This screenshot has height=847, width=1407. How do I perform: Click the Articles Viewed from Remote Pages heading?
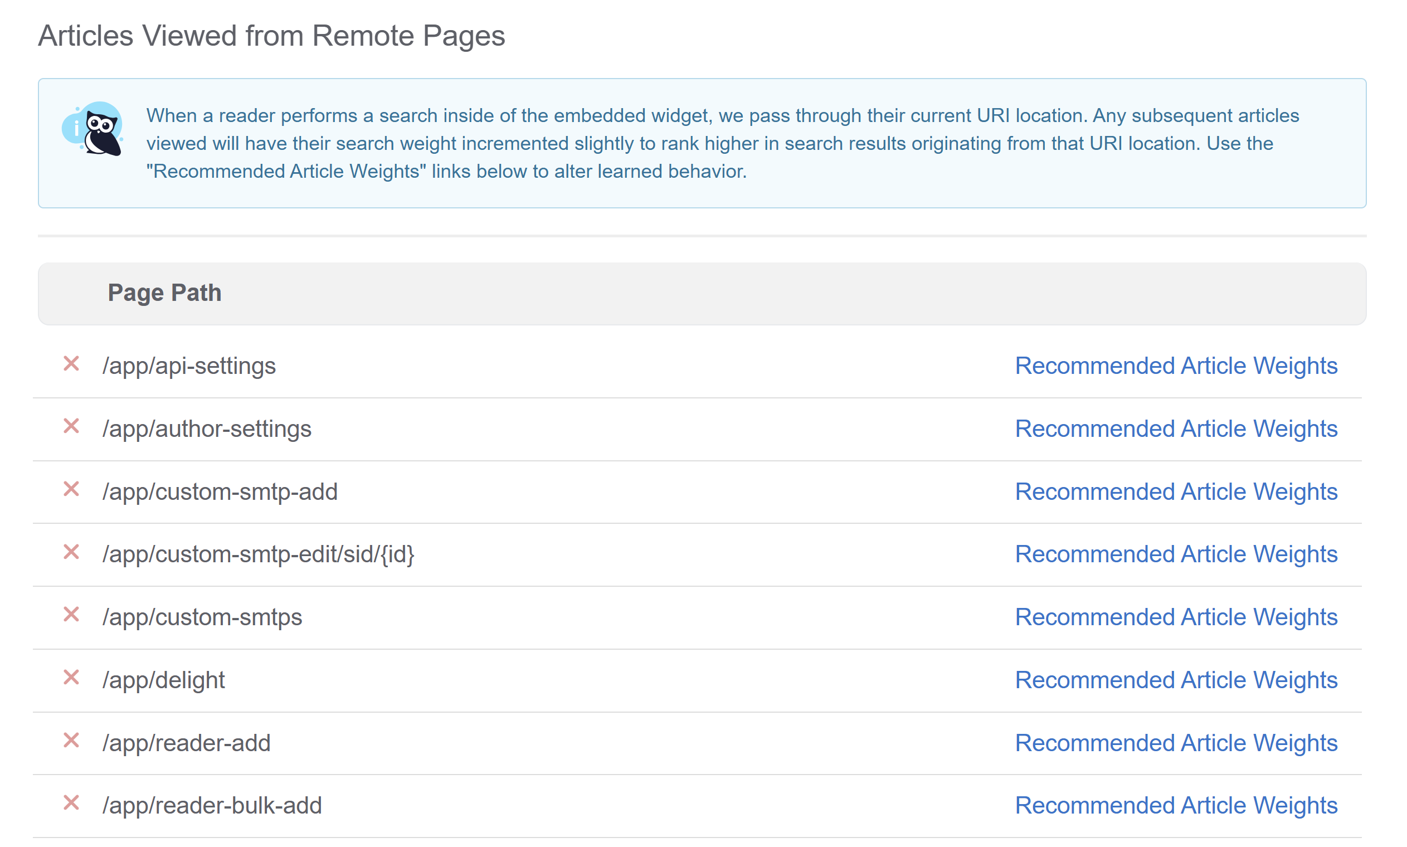pos(271,36)
